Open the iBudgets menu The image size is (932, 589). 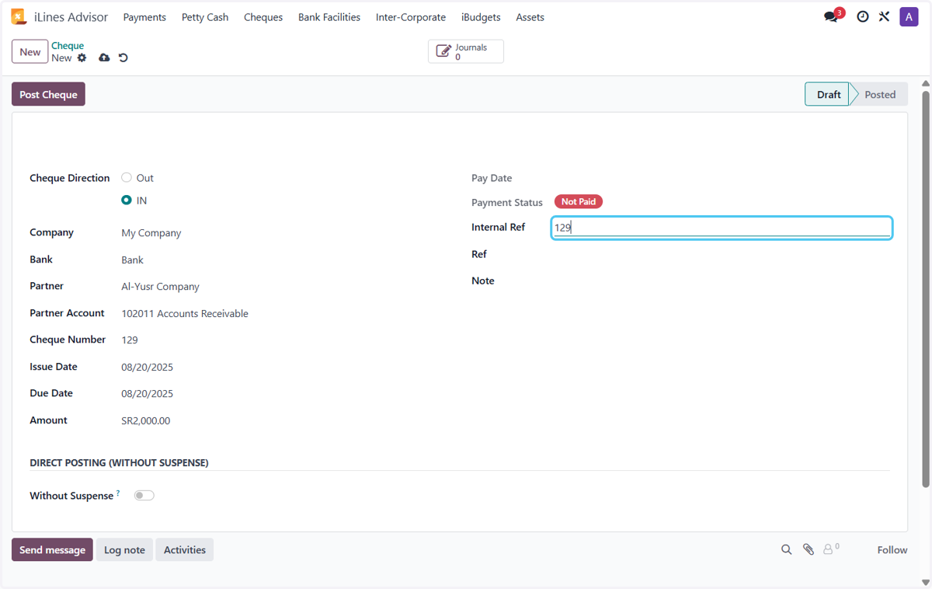click(x=481, y=17)
